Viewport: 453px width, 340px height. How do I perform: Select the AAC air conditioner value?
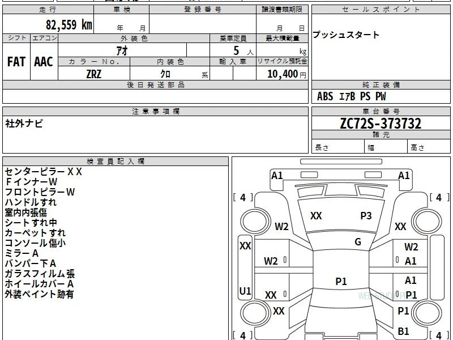click(44, 62)
